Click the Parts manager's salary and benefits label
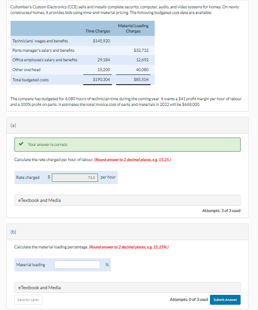The width and height of the screenshot is (258, 310). click(x=44, y=50)
